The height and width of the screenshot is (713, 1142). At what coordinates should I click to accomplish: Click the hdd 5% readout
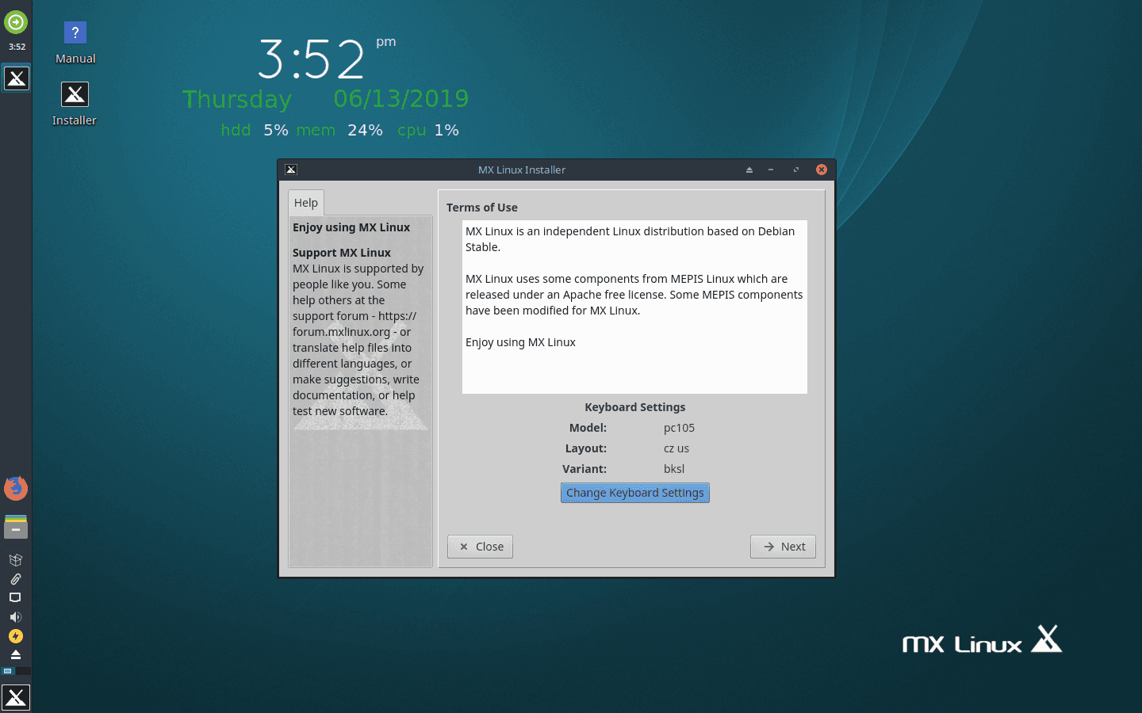coord(255,130)
